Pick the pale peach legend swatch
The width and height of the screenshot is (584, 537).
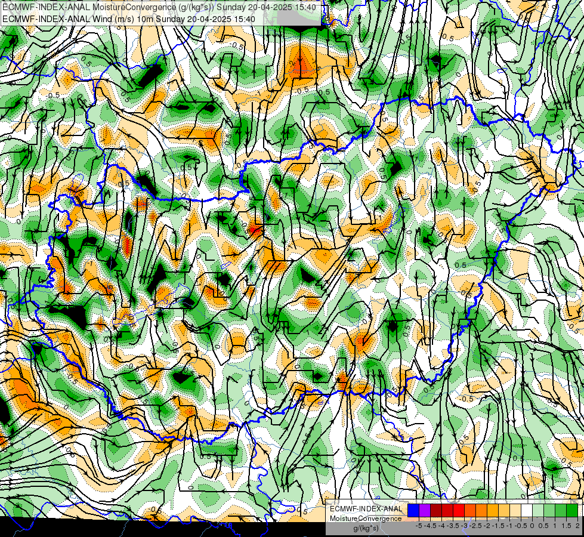pyautogui.click(x=515, y=510)
